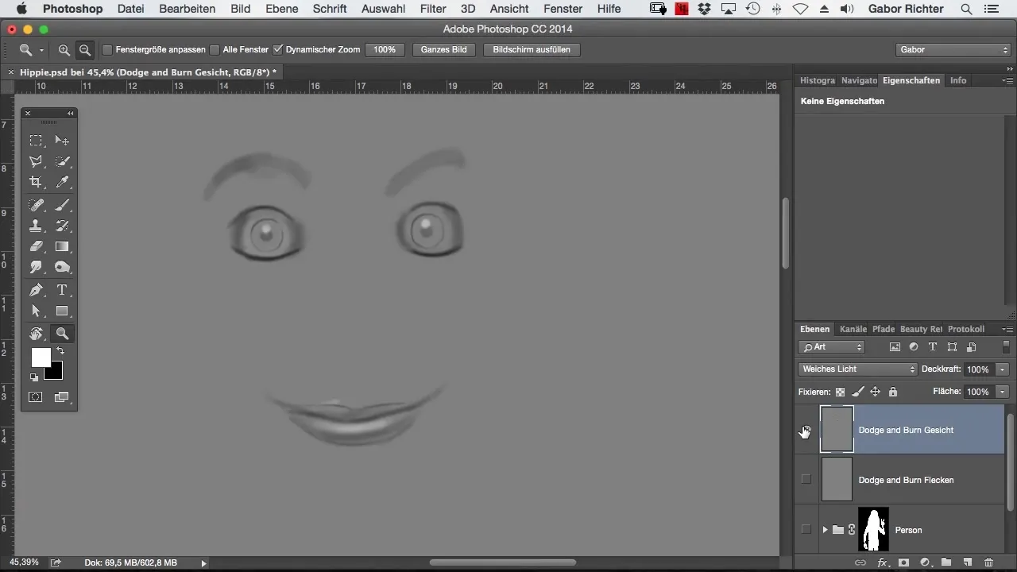Select the Eyedropper tool

pos(62,182)
